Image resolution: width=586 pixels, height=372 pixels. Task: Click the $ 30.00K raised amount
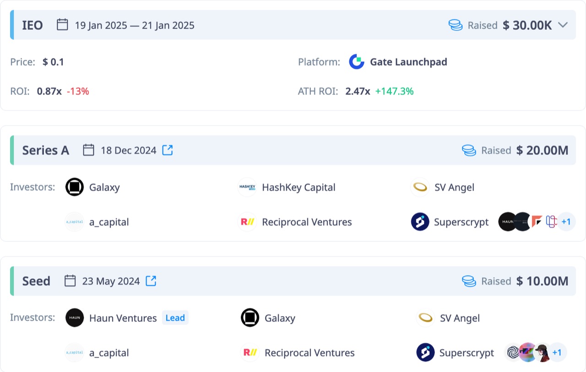(x=527, y=25)
